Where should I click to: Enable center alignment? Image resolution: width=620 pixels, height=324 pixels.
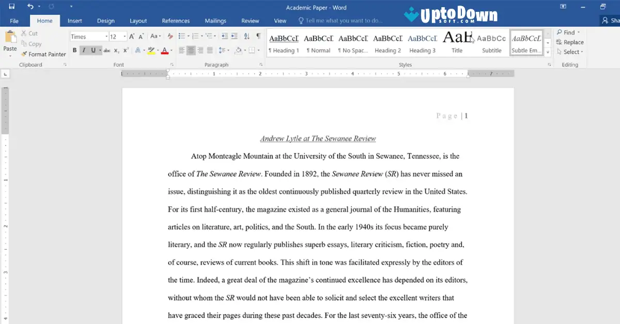point(192,50)
